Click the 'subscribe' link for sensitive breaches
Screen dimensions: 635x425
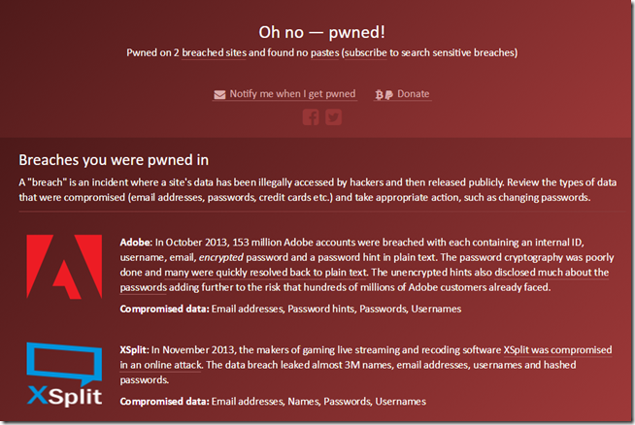(x=366, y=52)
